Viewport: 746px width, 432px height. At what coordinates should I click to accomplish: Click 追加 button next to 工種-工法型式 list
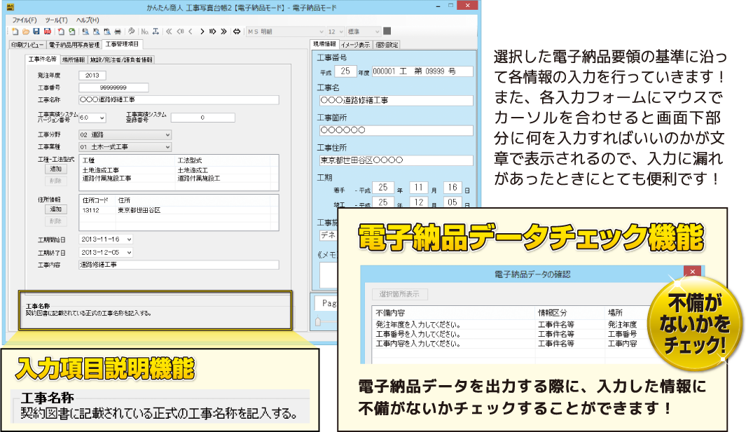pyautogui.click(x=55, y=169)
